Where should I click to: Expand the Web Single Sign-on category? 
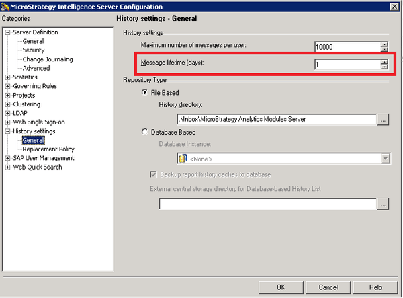[x=7, y=122]
